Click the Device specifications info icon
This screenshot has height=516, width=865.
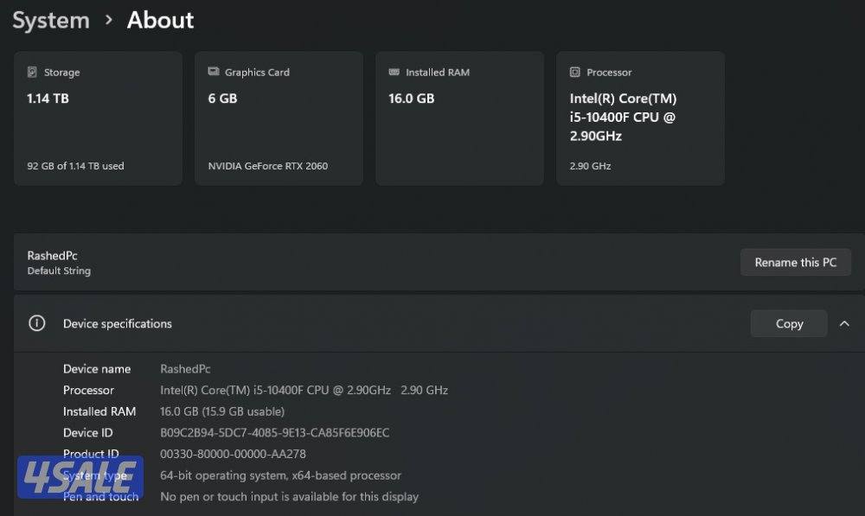(36, 323)
